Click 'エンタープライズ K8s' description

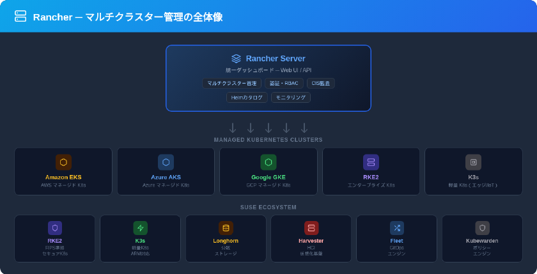click(x=371, y=185)
